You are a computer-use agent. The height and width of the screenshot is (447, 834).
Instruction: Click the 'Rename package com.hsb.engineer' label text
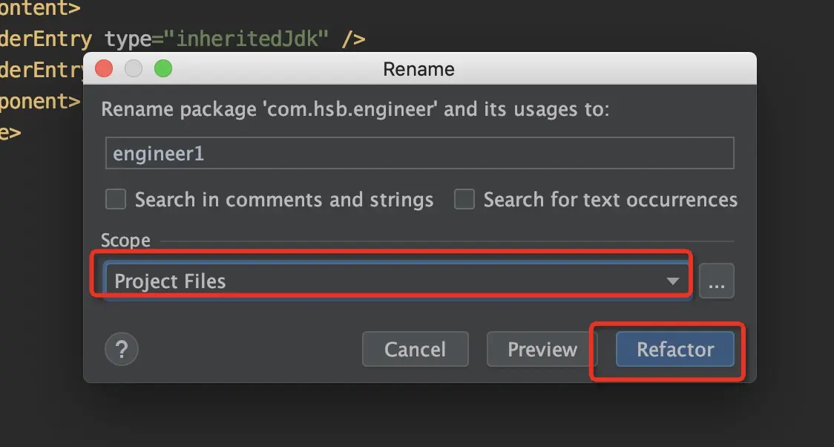355,110
